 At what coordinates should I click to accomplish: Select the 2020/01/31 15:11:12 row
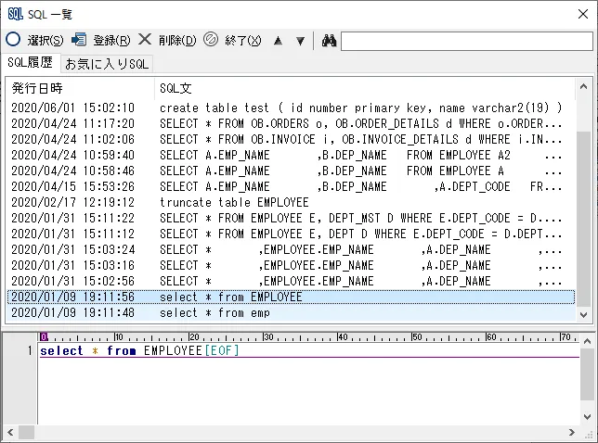click(291, 234)
